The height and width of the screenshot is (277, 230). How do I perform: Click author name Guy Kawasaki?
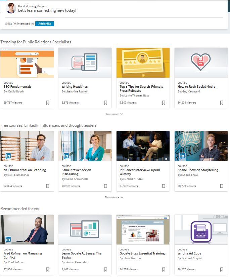(191, 91)
